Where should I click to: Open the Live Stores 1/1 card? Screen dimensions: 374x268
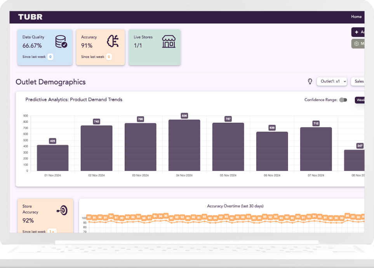point(154,47)
